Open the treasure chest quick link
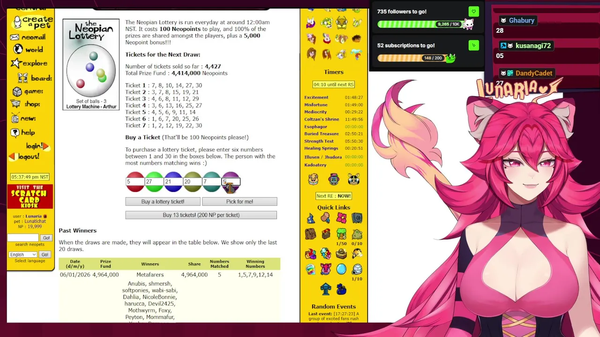The image size is (600, 337). pos(341,254)
